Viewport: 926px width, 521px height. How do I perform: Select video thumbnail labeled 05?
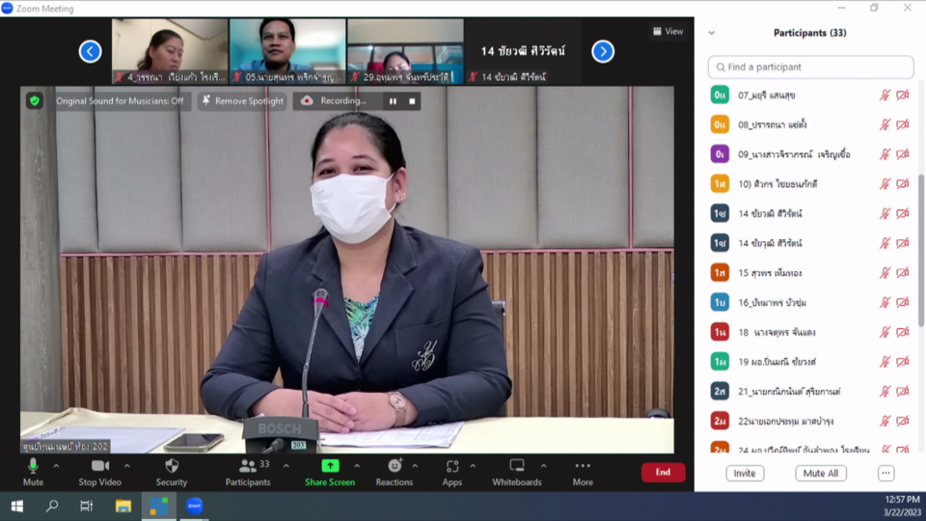tap(287, 51)
